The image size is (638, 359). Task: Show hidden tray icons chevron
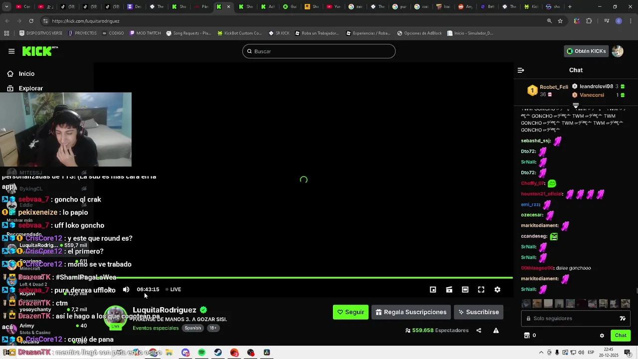[541, 353]
